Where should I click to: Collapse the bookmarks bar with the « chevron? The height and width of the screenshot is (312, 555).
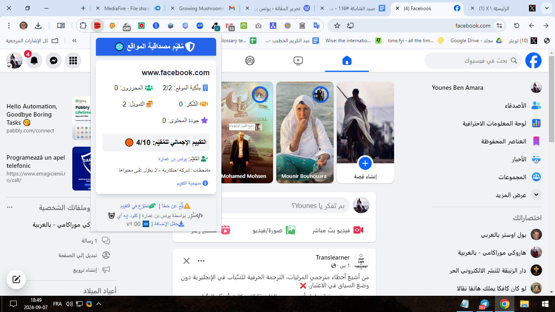pyautogui.click(x=74, y=40)
